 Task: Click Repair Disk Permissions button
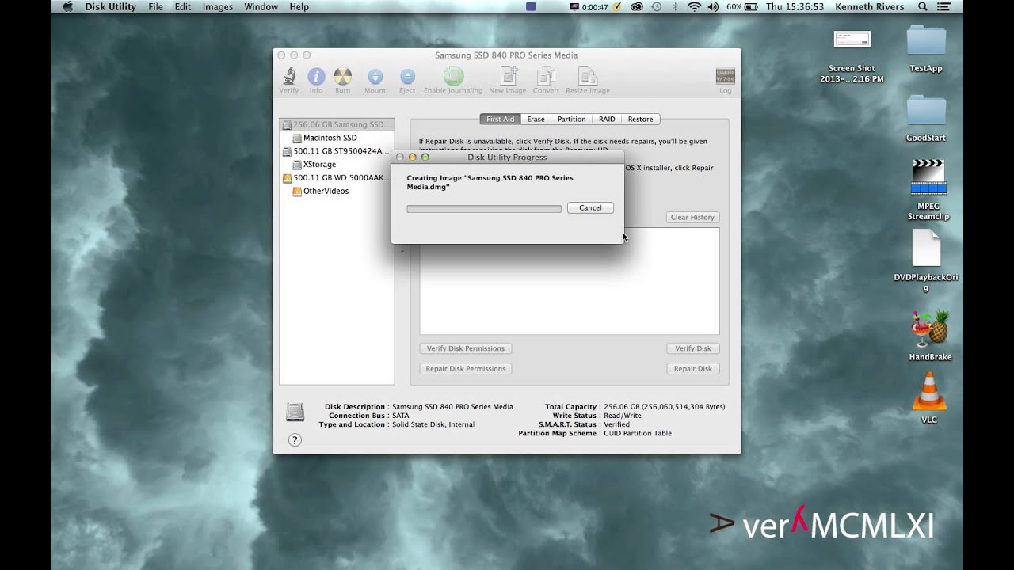click(x=466, y=369)
